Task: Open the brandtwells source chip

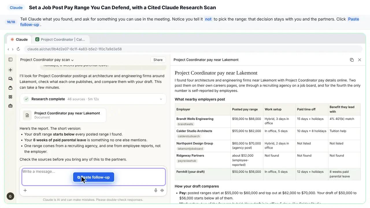Action: pyautogui.click(x=185, y=124)
